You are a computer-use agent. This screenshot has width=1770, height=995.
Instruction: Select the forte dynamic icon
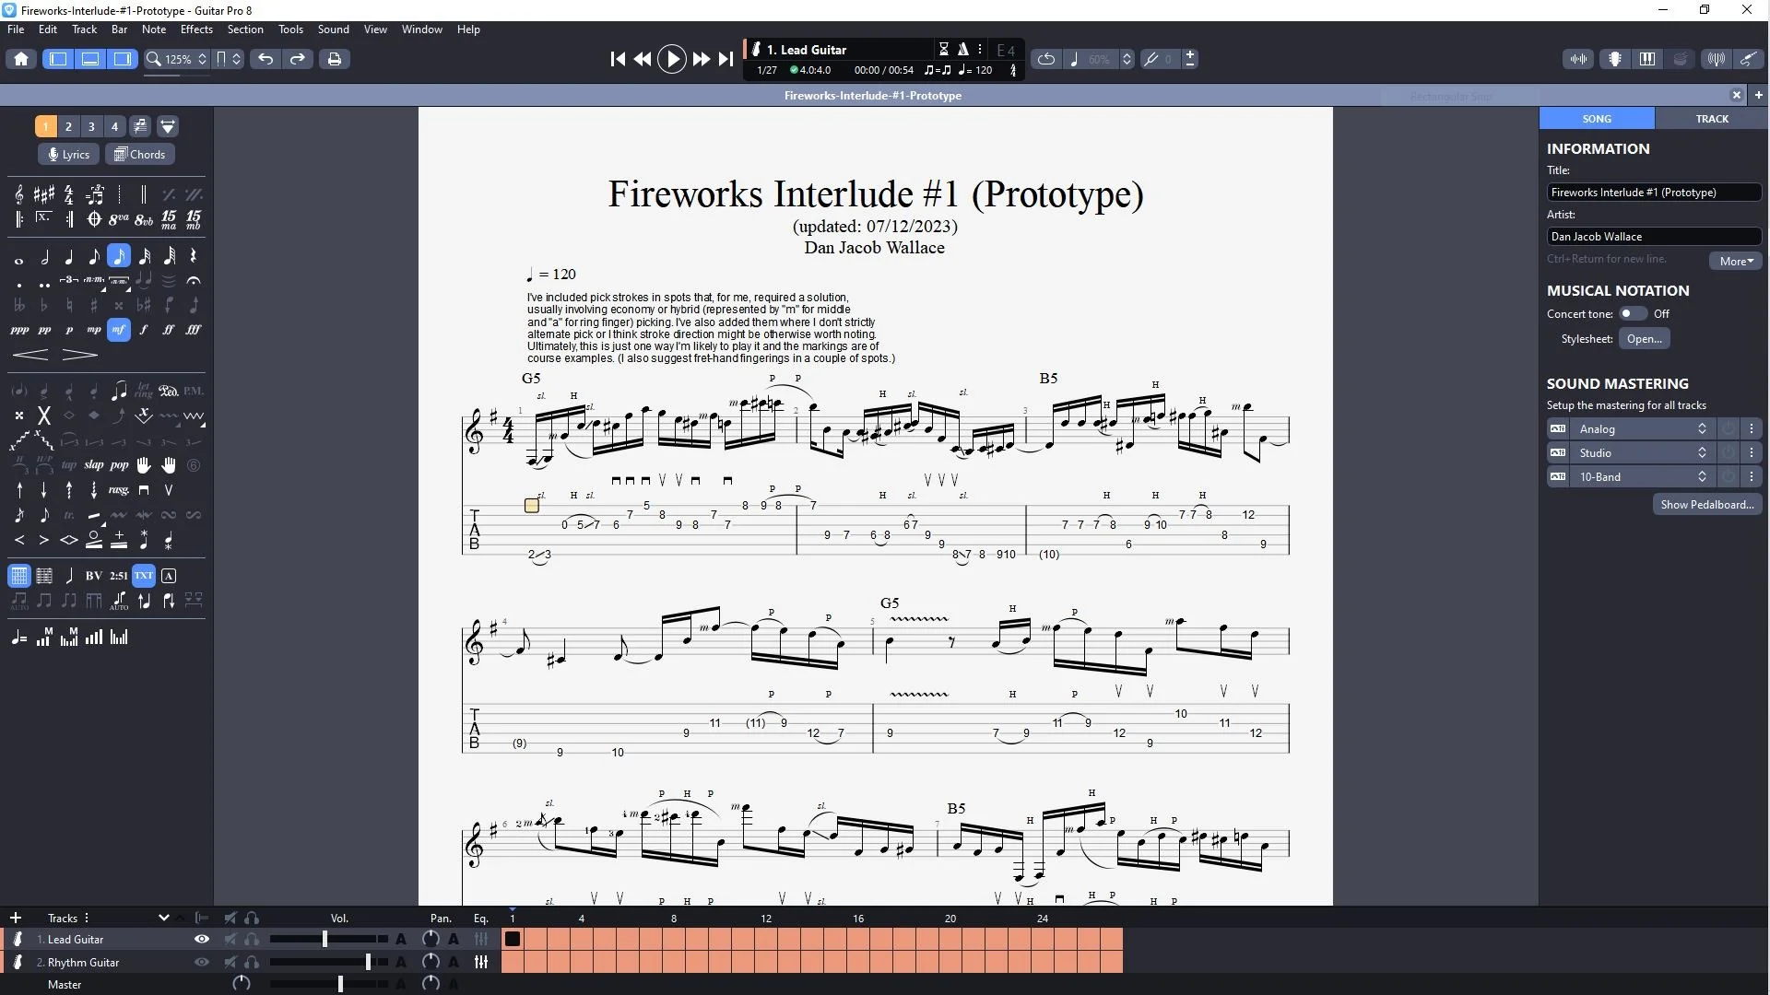pyautogui.click(x=144, y=330)
